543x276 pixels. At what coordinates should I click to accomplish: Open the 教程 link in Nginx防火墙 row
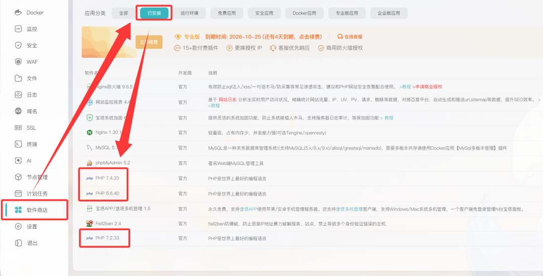click(x=405, y=87)
